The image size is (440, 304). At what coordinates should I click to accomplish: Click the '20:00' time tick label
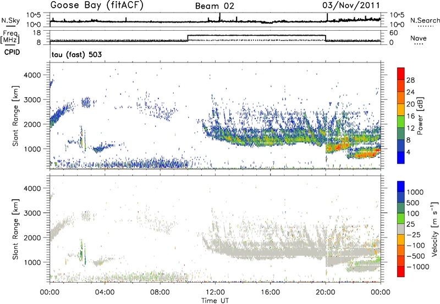326,292
